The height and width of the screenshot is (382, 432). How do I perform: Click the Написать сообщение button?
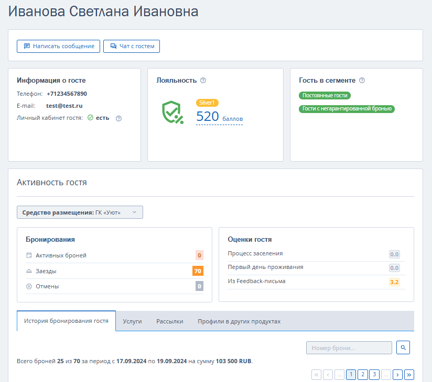[58, 46]
